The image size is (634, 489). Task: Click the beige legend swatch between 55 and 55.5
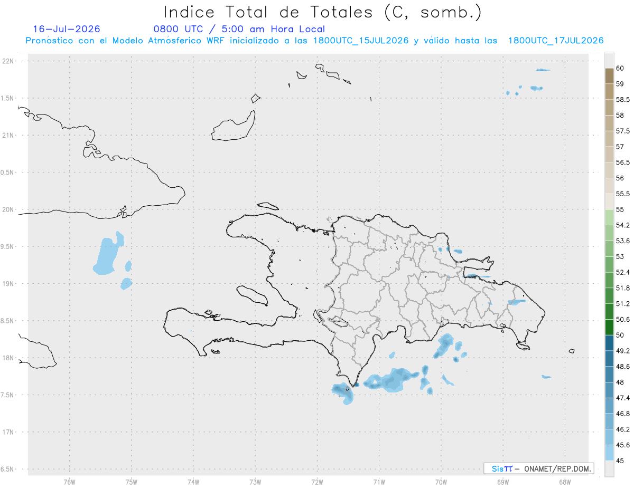609,202
